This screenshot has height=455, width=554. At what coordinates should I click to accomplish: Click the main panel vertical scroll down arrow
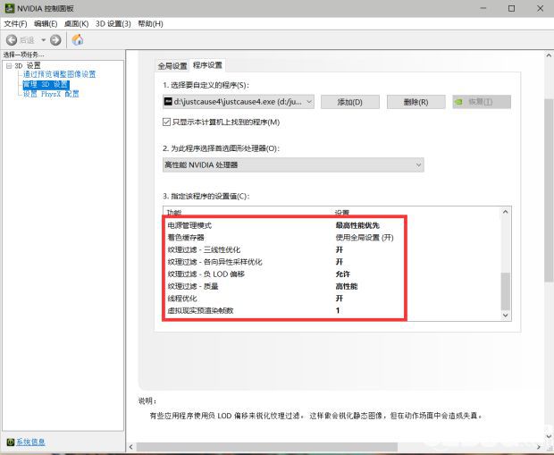click(549, 436)
